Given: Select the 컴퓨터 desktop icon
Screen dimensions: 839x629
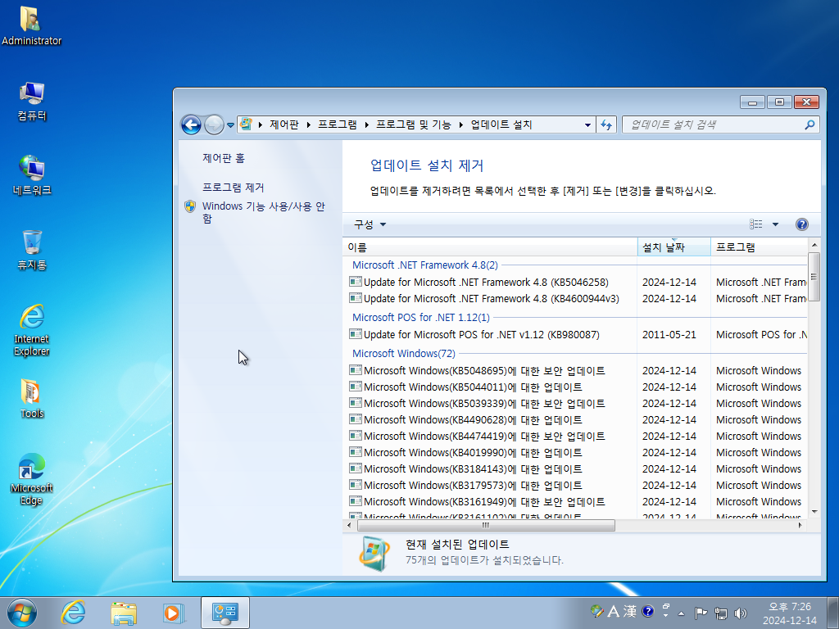Looking at the screenshot, I should 32,101.
